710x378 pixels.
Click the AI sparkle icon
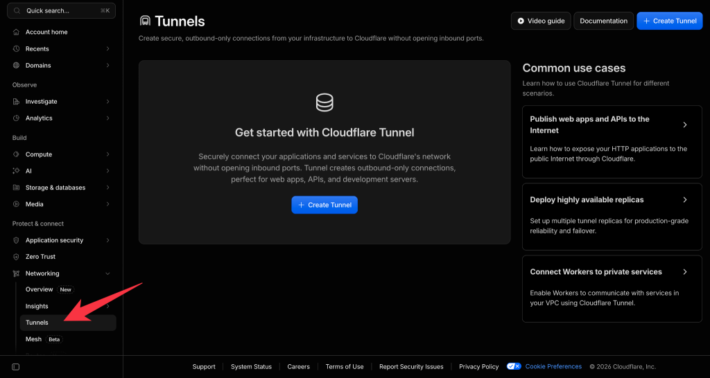[17, 171]
